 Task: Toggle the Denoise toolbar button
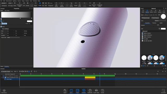coord(27,4)
